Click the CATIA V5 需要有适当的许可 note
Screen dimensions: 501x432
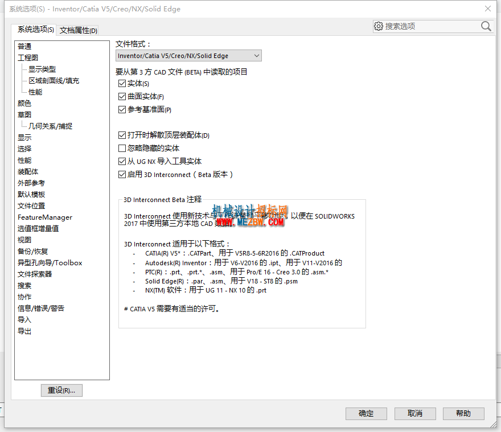pyautogui.click(x=172, y=309)
